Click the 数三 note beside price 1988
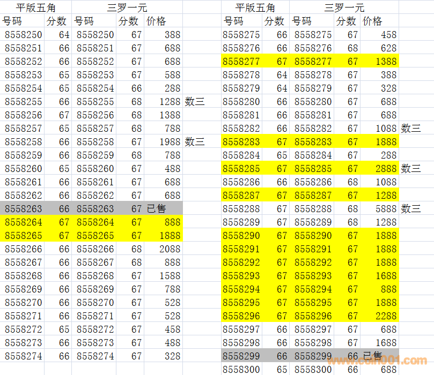This screenshot has width=434, height=375. 195,142
